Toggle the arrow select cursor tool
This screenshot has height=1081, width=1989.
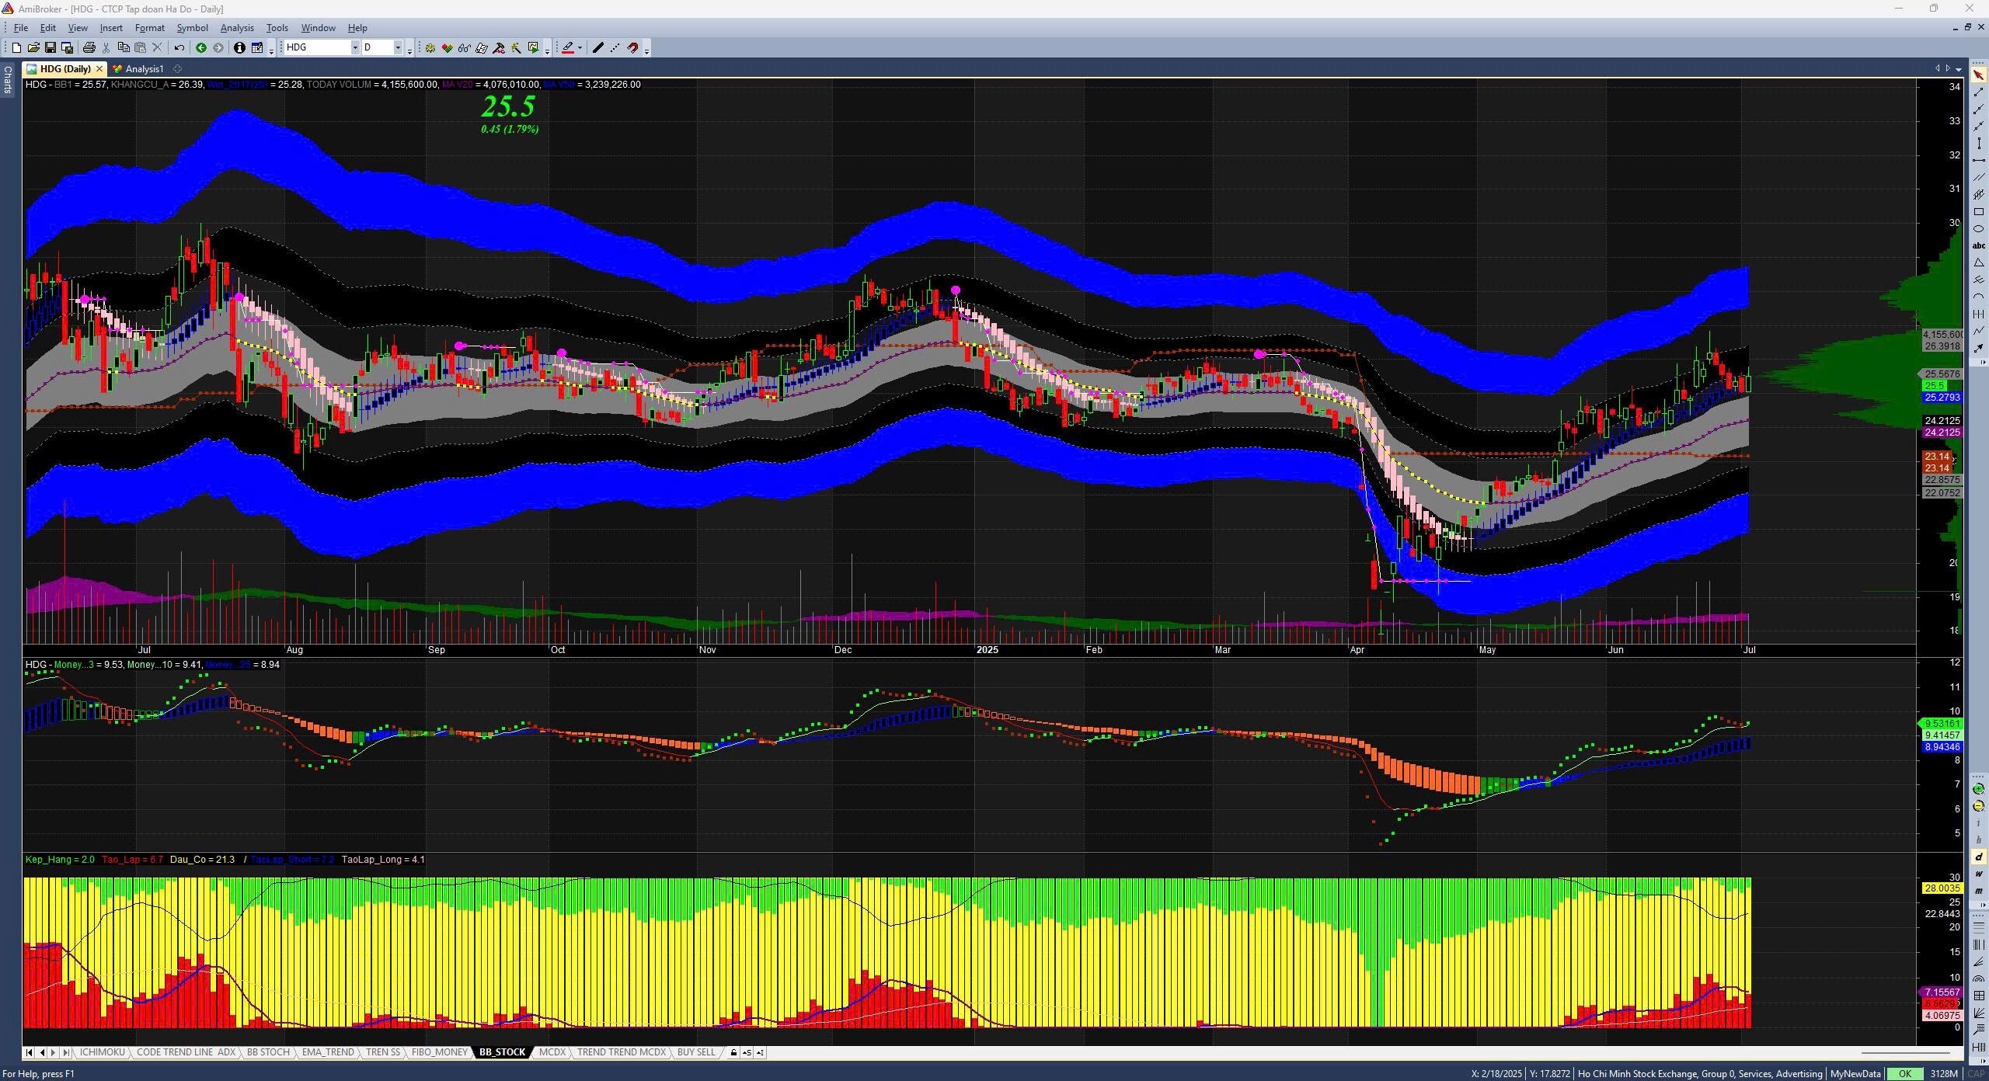(x=1978, y=75)
